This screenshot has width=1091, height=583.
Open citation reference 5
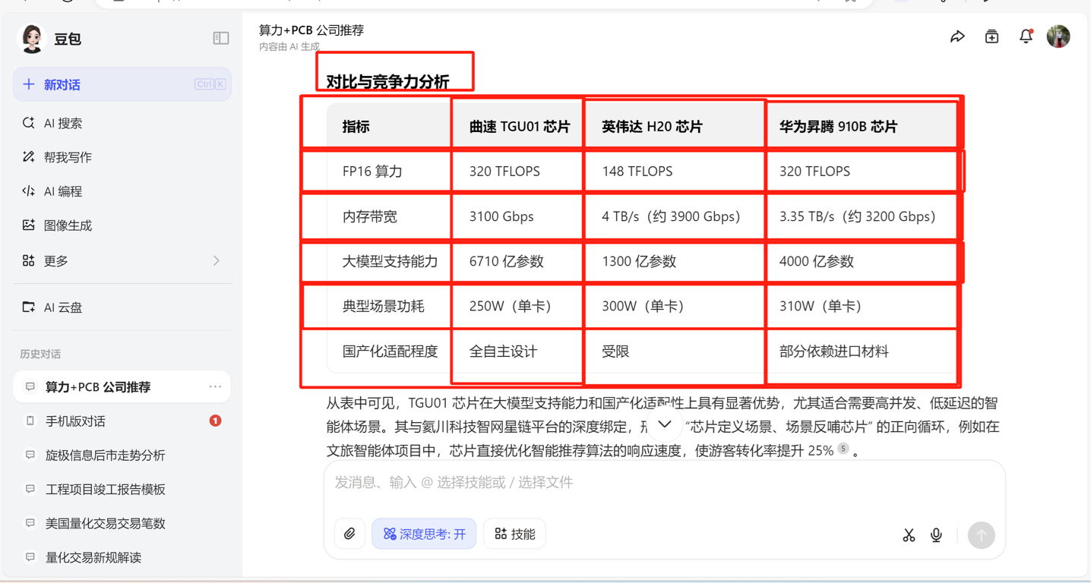843,449
